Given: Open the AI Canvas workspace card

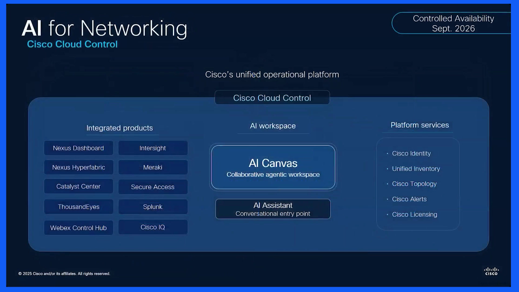Looking at the screenshot, I should 273,167.
